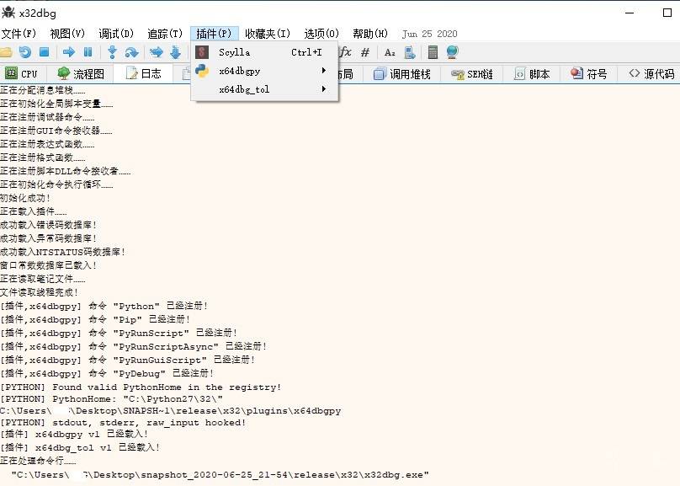The image size is (680, 486).
Task: Click the log line registering "PyRunScriptAsync" command
Action: [134, 346]
